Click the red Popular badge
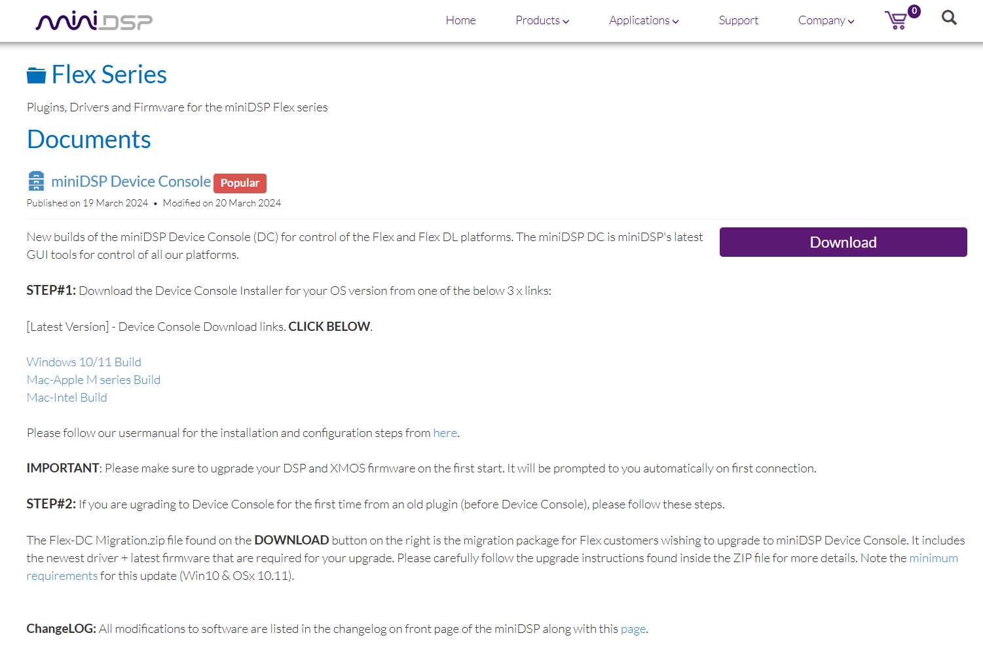983x646 pixels. point(240,183)
